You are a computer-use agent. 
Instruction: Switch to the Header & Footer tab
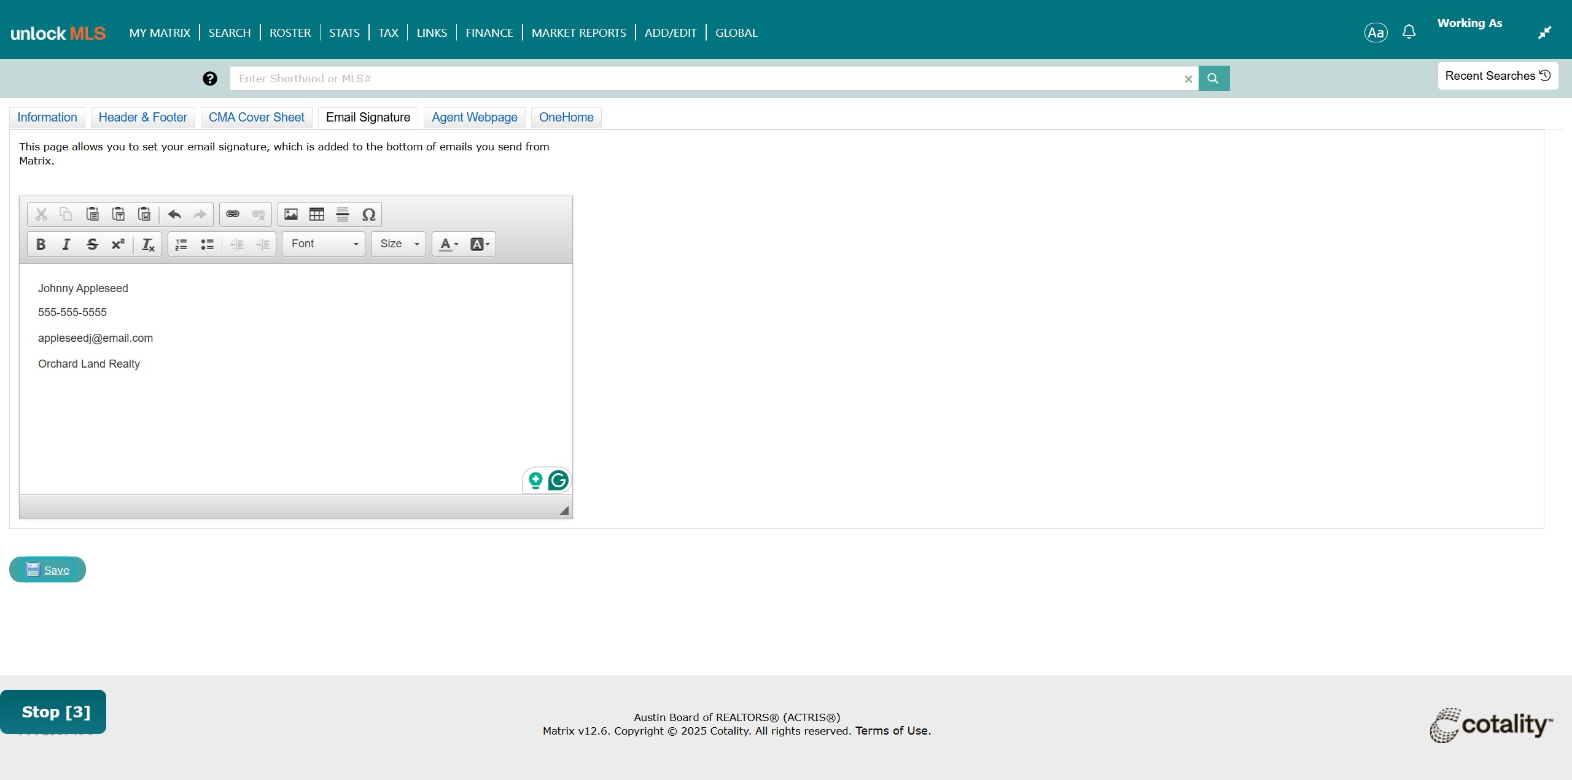click(143, 117)
